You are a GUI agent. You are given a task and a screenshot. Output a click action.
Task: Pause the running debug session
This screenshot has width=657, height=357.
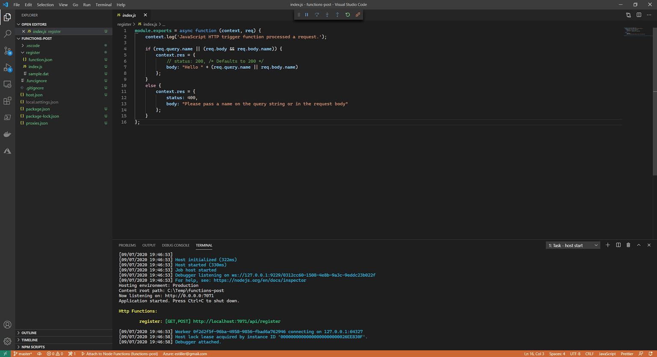tap(306, 15)
